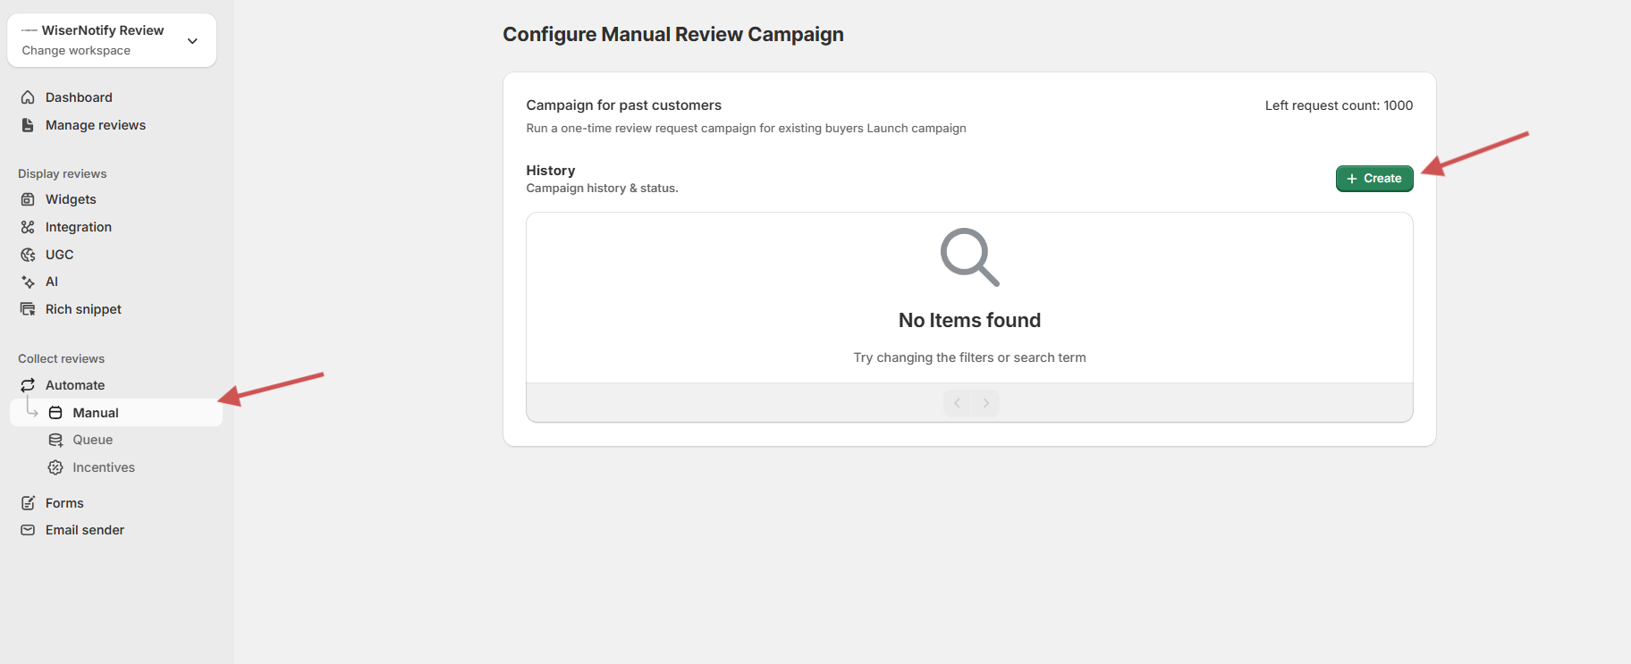Collapse the Automate menu section
The height and width of the screenshot is (664, 1631).
[x=75, y=385]
